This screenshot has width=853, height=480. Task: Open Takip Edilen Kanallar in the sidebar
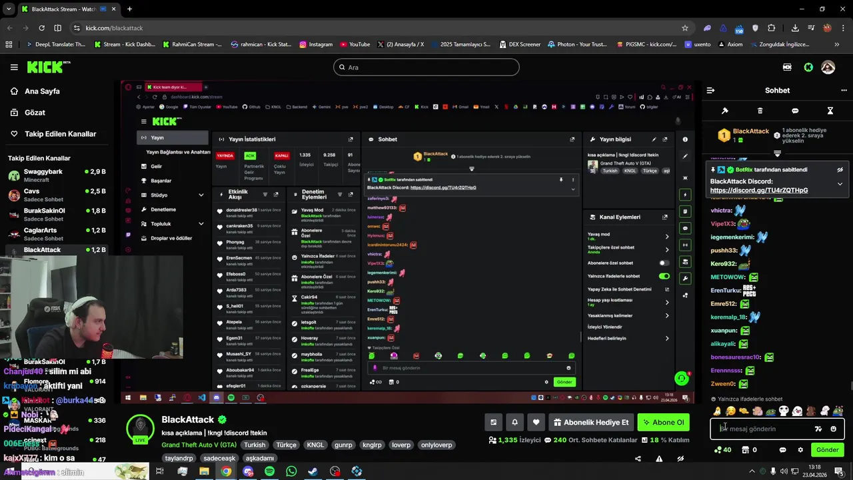tap(60, 134)
